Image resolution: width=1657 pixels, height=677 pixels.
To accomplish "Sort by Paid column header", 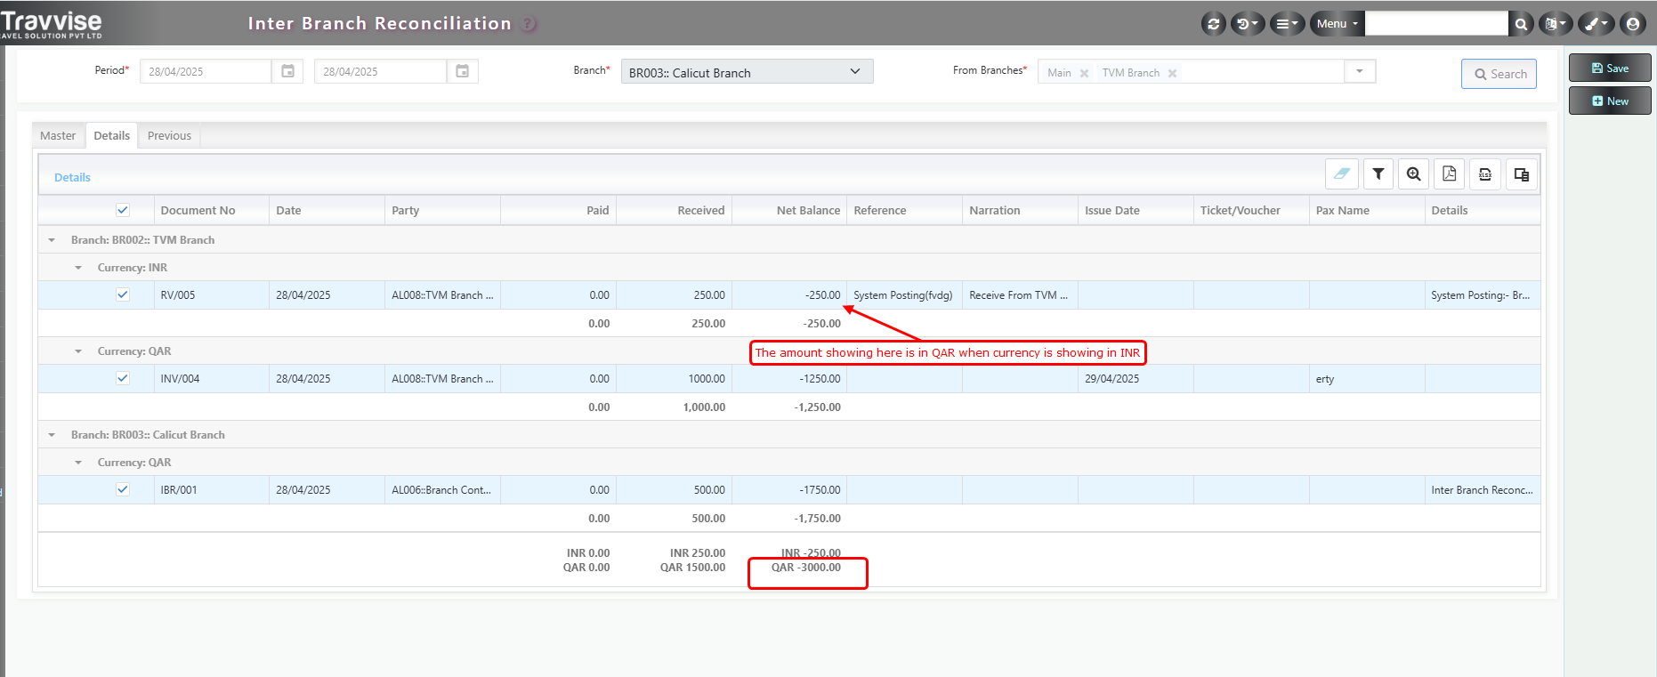I will click(558, 211).
